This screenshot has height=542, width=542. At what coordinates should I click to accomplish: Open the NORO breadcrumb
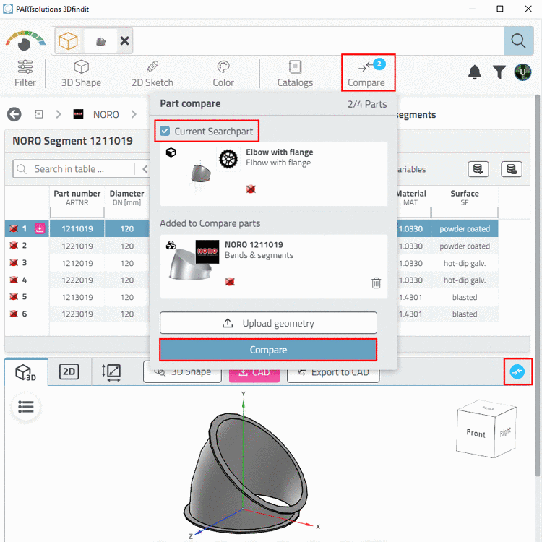106,114
